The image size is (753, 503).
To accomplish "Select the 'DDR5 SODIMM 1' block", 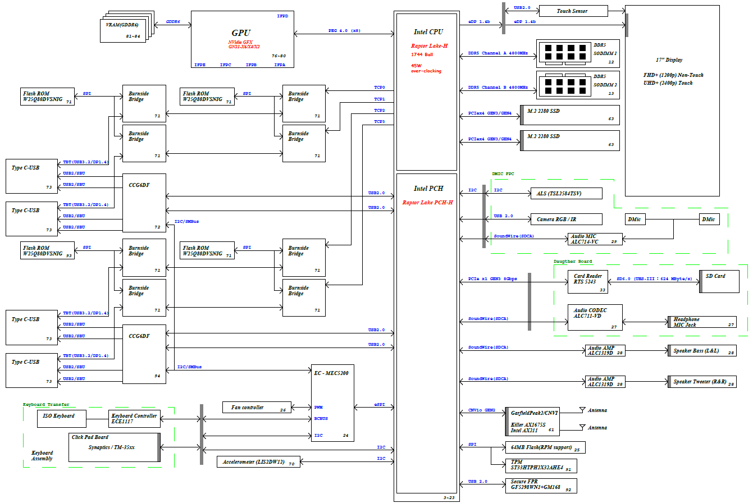I will click(578, 53).
